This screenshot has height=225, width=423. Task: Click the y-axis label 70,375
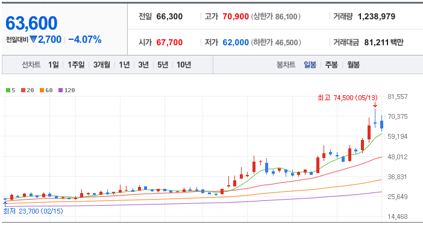click(398, 116)
